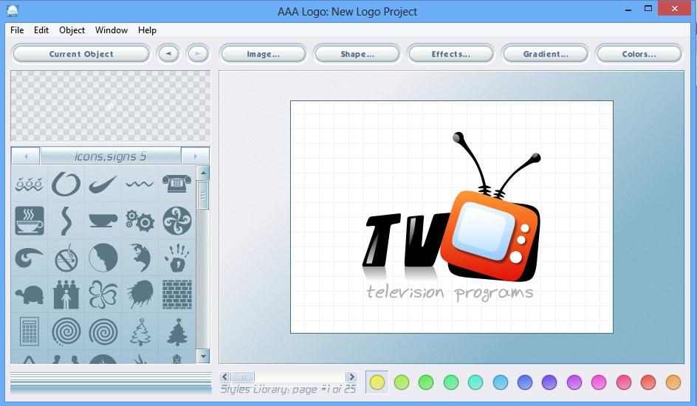Choose the pinwheel circle icon
Screen dimensions: 697x406
176,221
